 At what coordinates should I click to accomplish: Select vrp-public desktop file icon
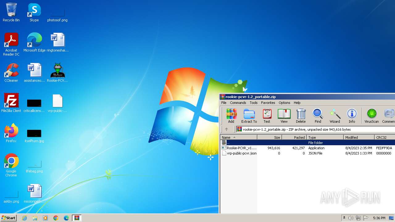coord(57,103)
